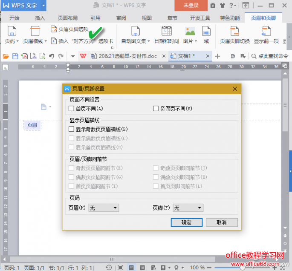Check 首页页眉同前节(I)

tap(71, 186)
